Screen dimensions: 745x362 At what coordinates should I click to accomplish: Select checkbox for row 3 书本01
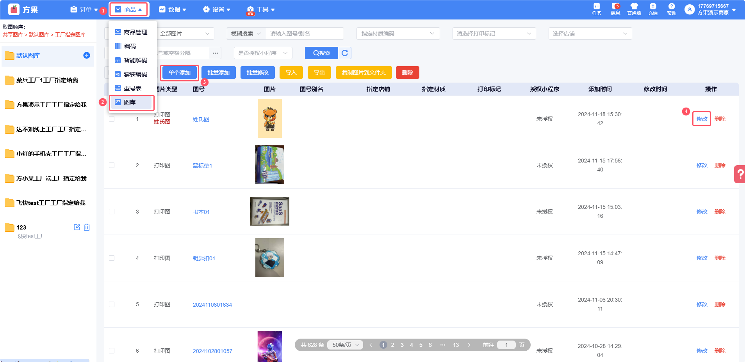tap(112, 212)
